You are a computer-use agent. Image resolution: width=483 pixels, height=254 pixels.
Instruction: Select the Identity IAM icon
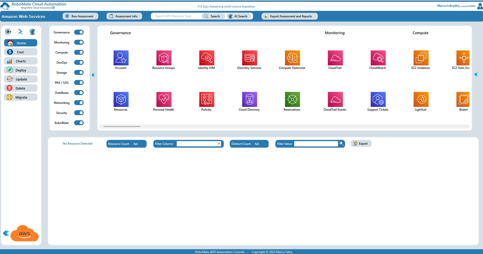coord(207,58)
